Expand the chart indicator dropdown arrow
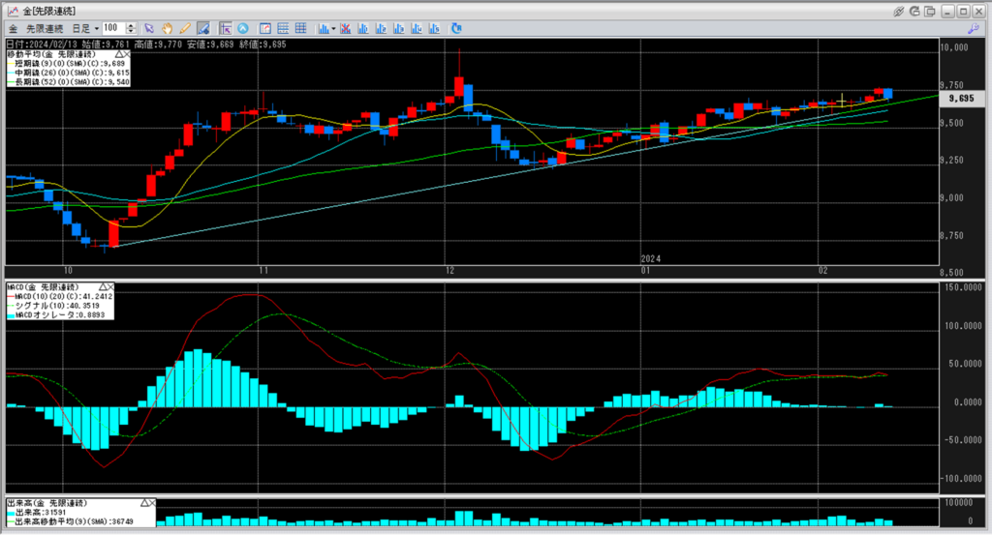Screen dimensions: 992x535 [x=332, y=29]
